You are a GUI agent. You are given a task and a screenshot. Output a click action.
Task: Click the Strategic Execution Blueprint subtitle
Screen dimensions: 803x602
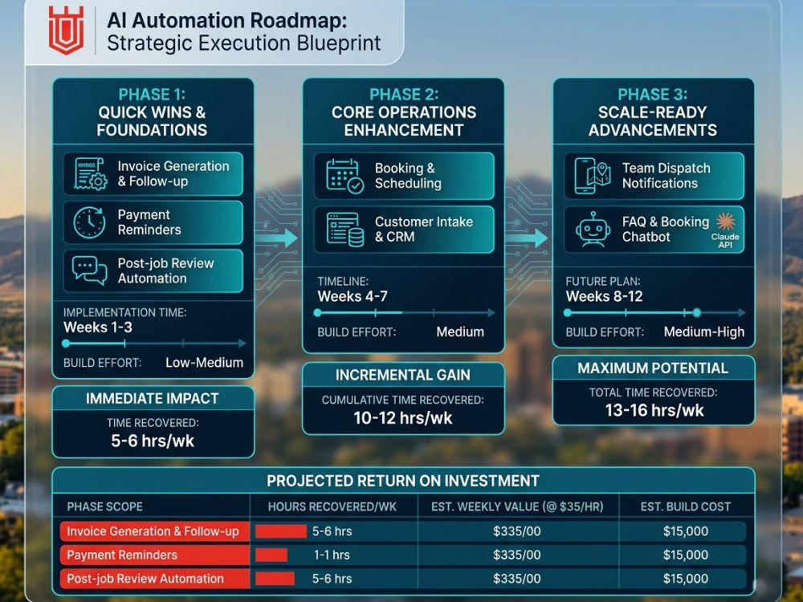[x=244, y=43]
